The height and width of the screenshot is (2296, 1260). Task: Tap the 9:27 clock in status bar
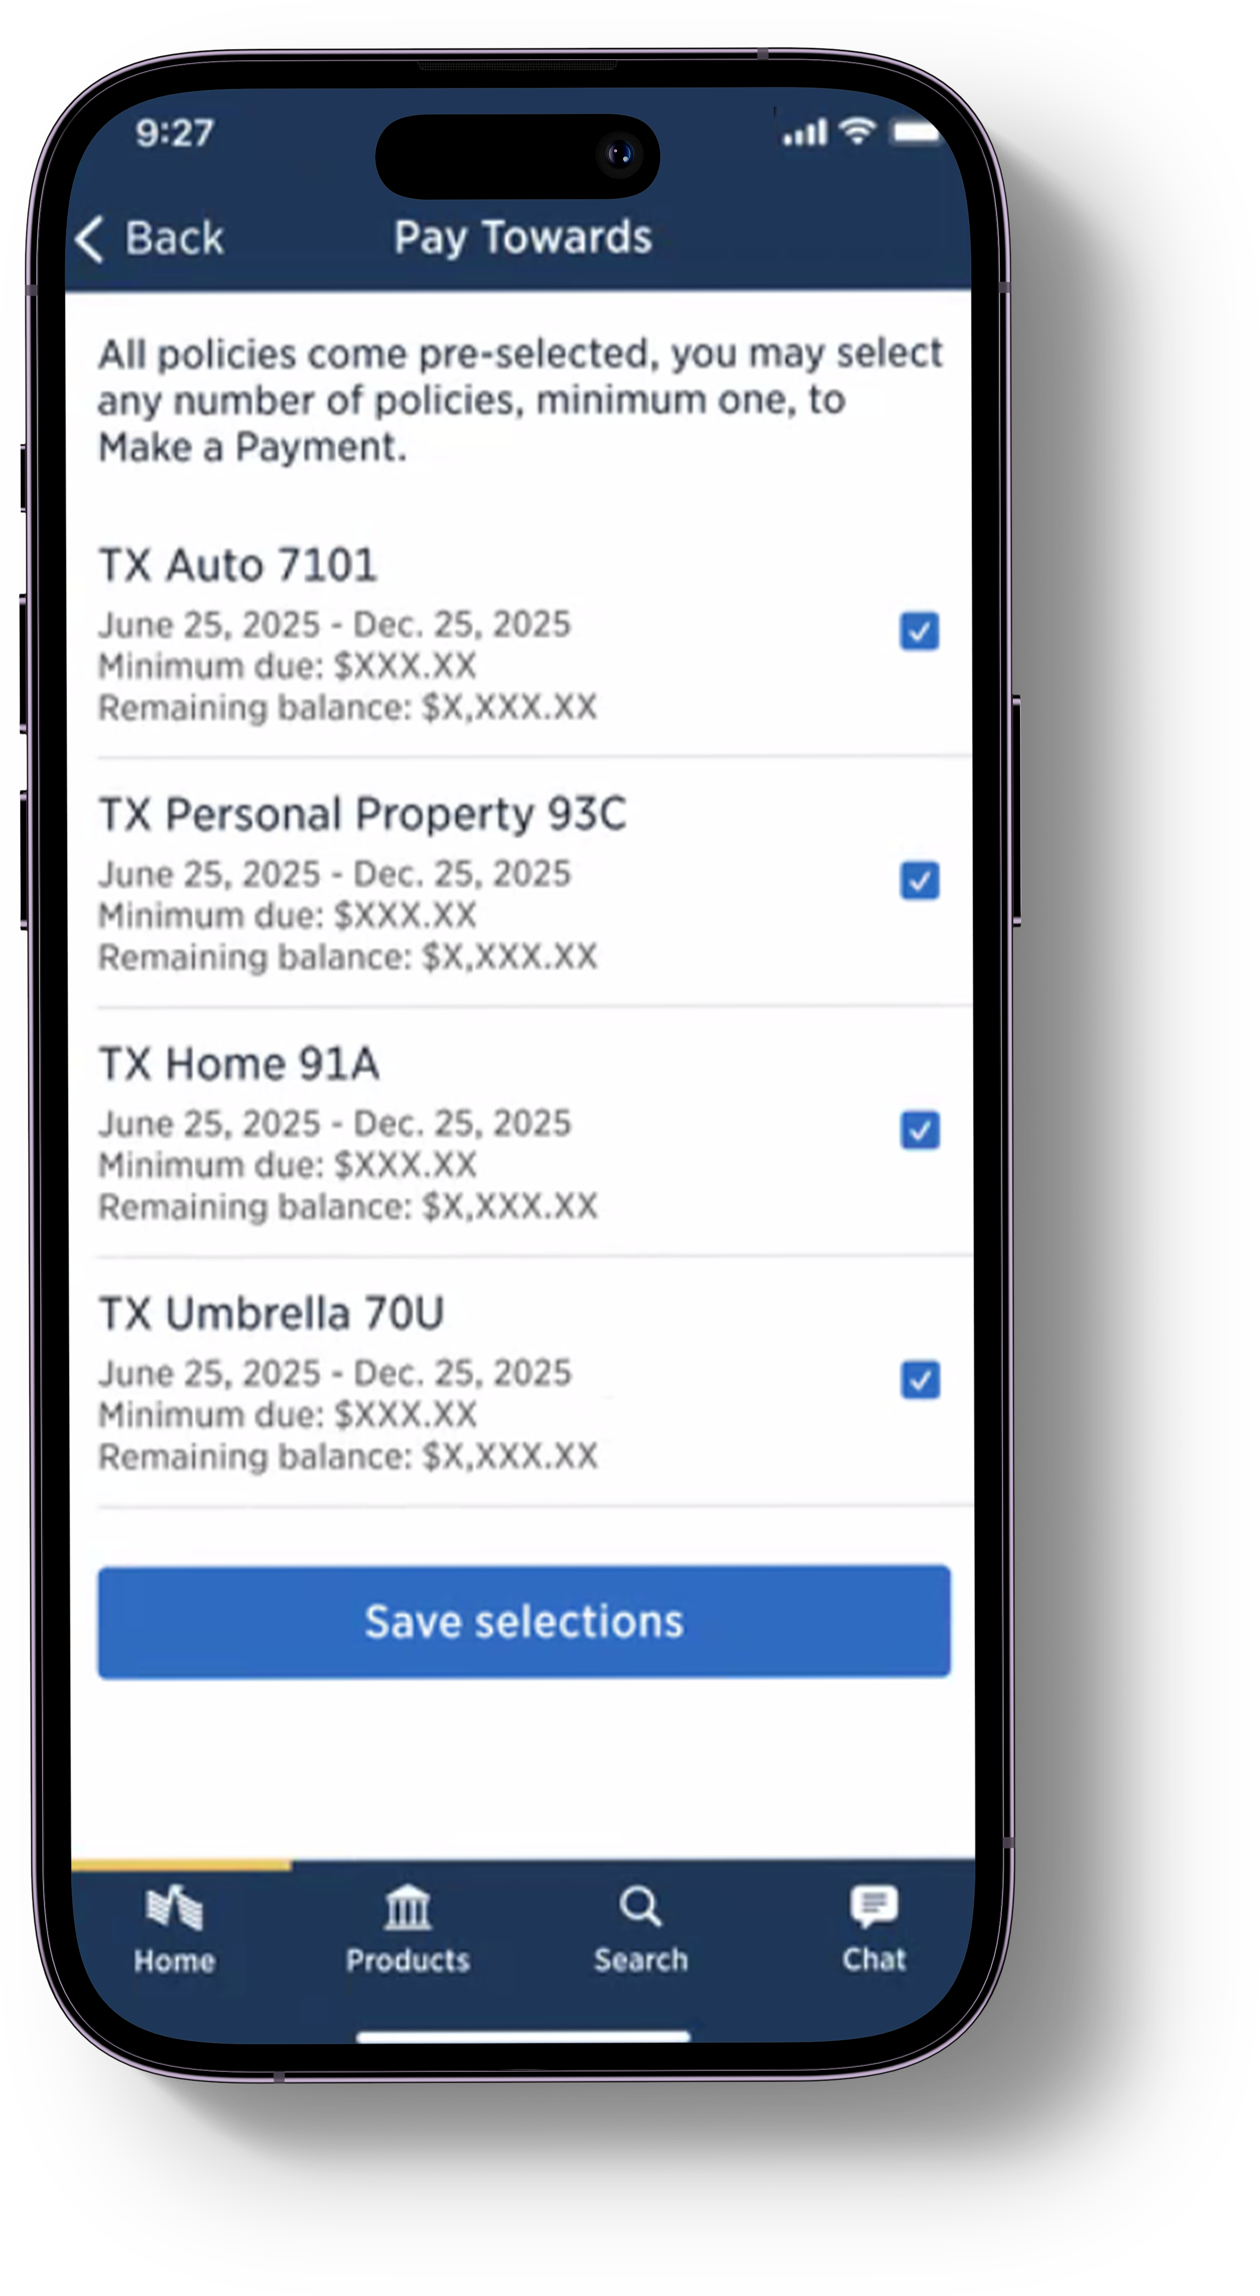[174, 133]
